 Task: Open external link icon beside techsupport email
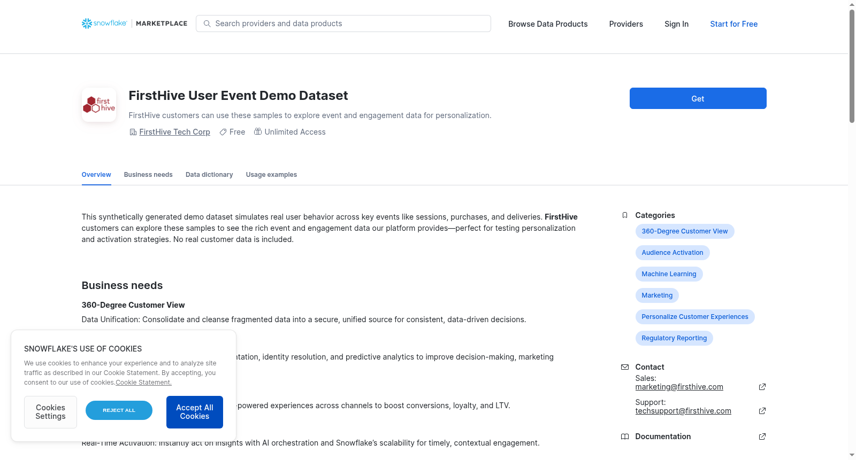pos(762,411)
